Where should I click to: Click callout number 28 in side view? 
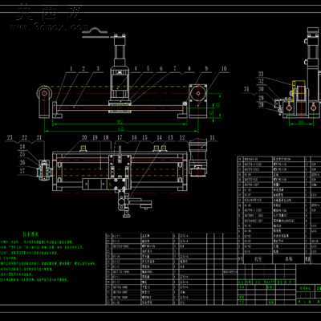click(261, 104)
